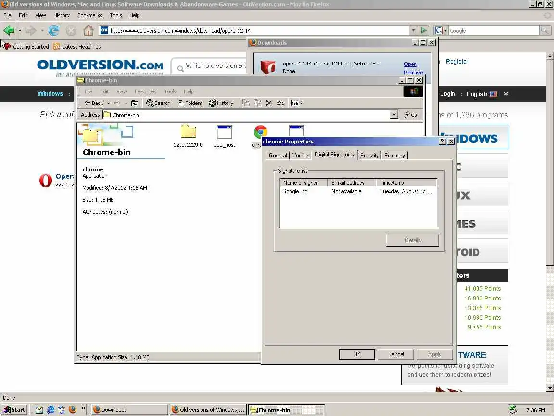Click the Google search field in Firefox
Screen dimensions: 554x416
pyautogui.click(x=493, y=31)
